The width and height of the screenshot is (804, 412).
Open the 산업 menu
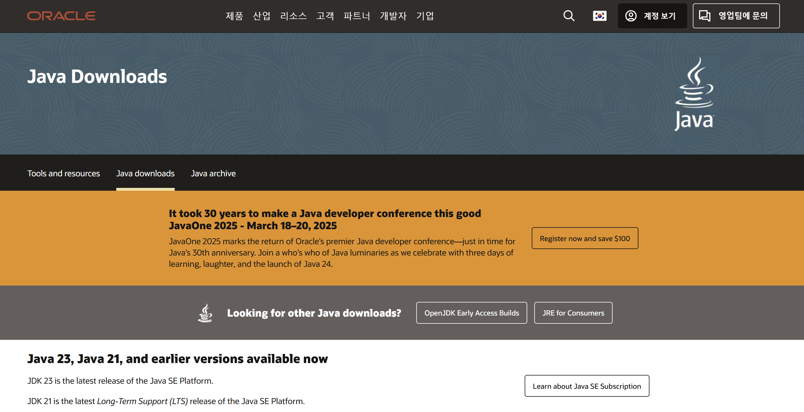[x=261, y=16]
